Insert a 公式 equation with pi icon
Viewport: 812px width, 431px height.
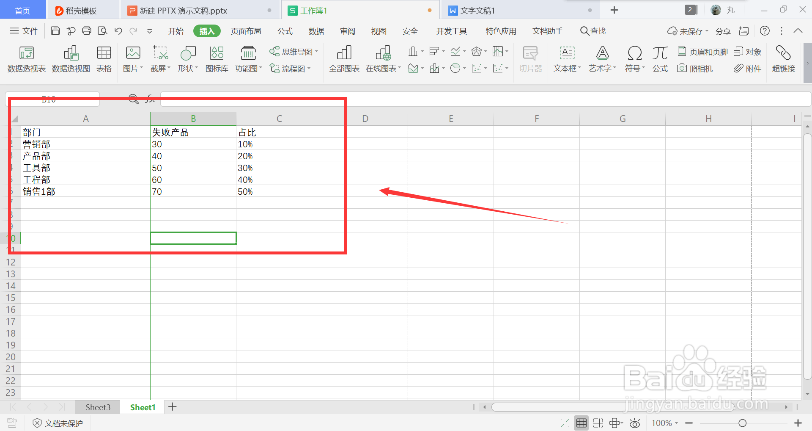[660, 59]
